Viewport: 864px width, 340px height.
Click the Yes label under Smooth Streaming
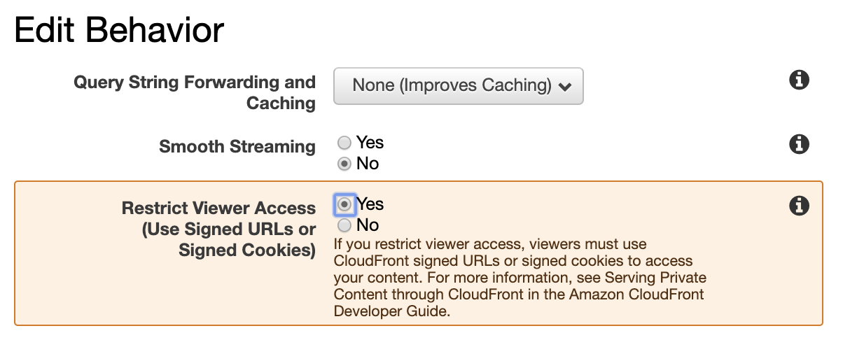click(x=370, y=143)
